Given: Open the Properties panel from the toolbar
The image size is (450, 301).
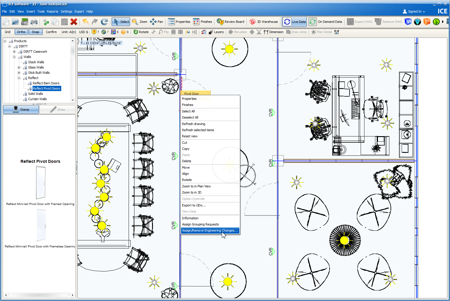Looking at the screenshot, I should (x=179, y=22).
